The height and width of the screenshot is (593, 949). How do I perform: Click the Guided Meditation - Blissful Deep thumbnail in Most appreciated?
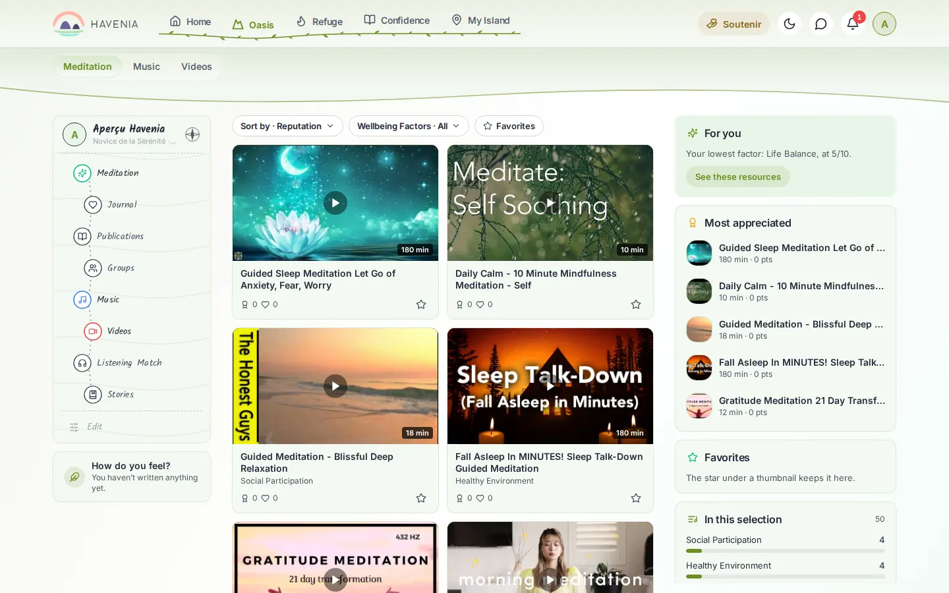tap(699, 329)
